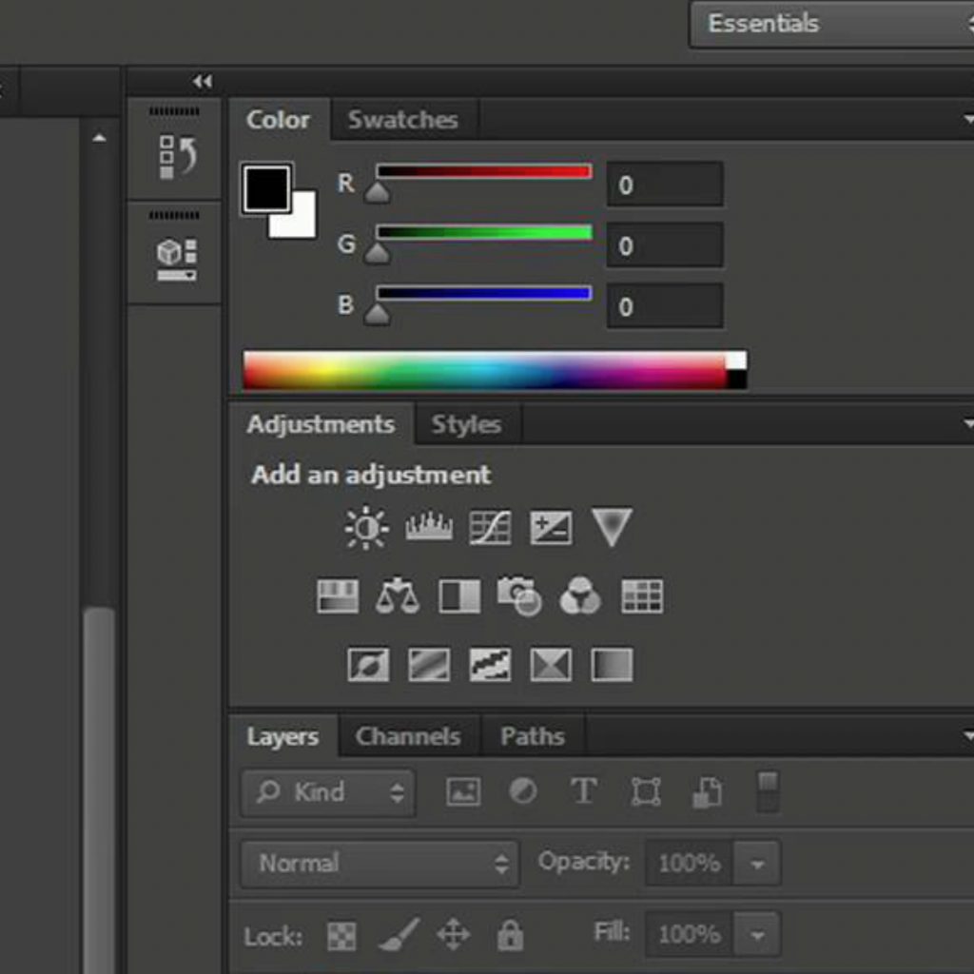The height and width of the screenshot is (974, 974).
Task: Add a Photo Filter adjustment
Action: click(x=519, y=597)
